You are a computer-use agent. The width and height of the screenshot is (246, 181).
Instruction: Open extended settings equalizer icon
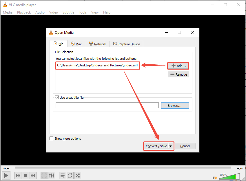pos(52,176)
